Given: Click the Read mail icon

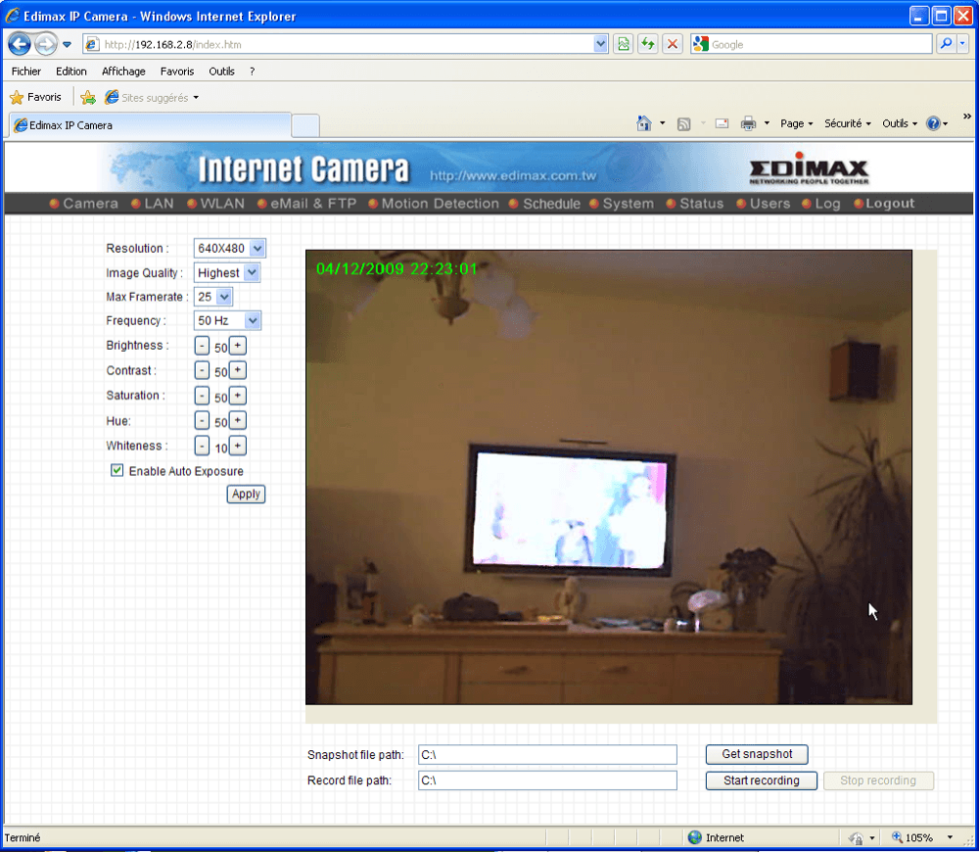Looking at the screenshot, I should (722, 123).
